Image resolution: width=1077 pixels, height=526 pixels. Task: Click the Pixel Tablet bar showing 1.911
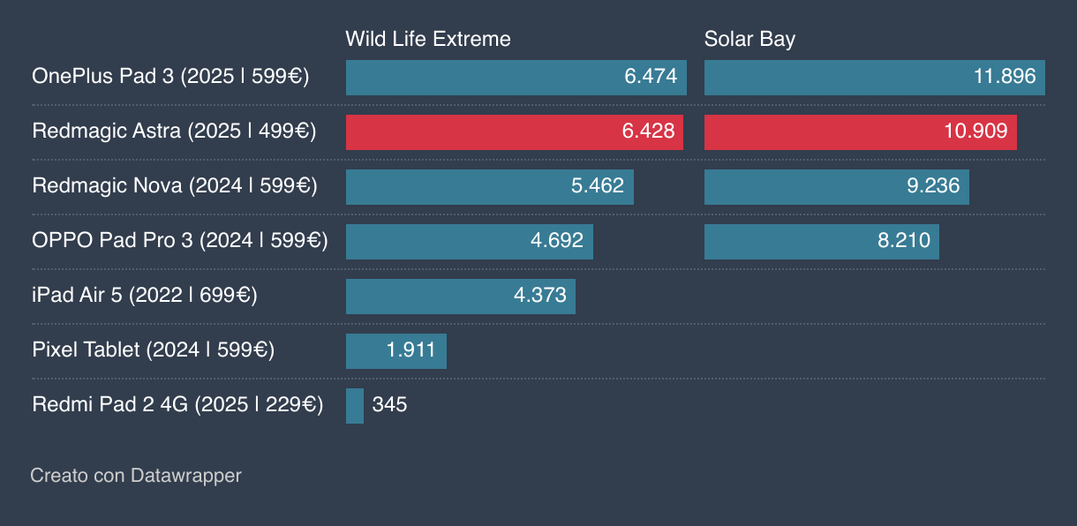pos(396,350)
